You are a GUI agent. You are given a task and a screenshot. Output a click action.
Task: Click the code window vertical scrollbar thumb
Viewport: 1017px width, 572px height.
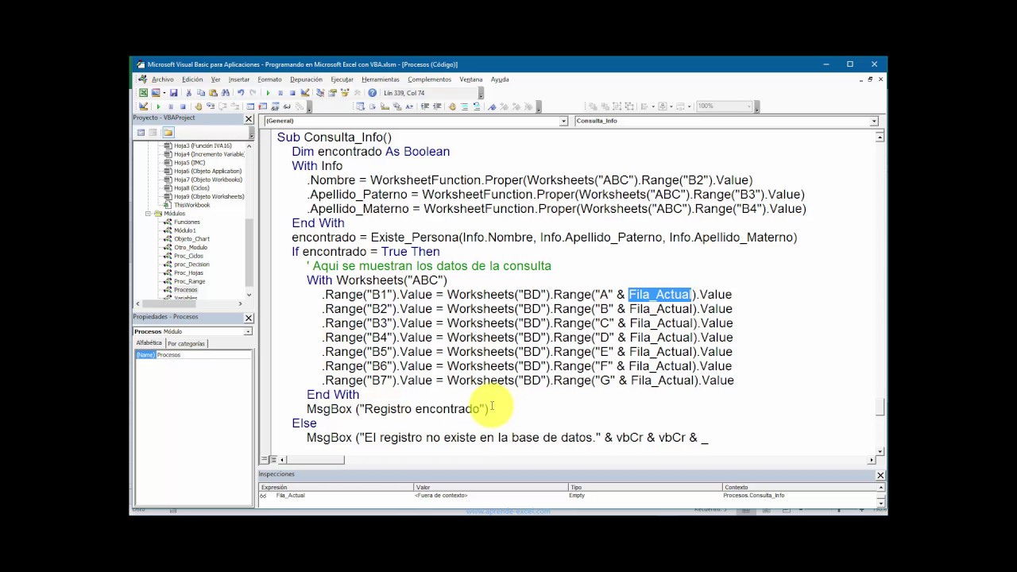tap(880, 407)
